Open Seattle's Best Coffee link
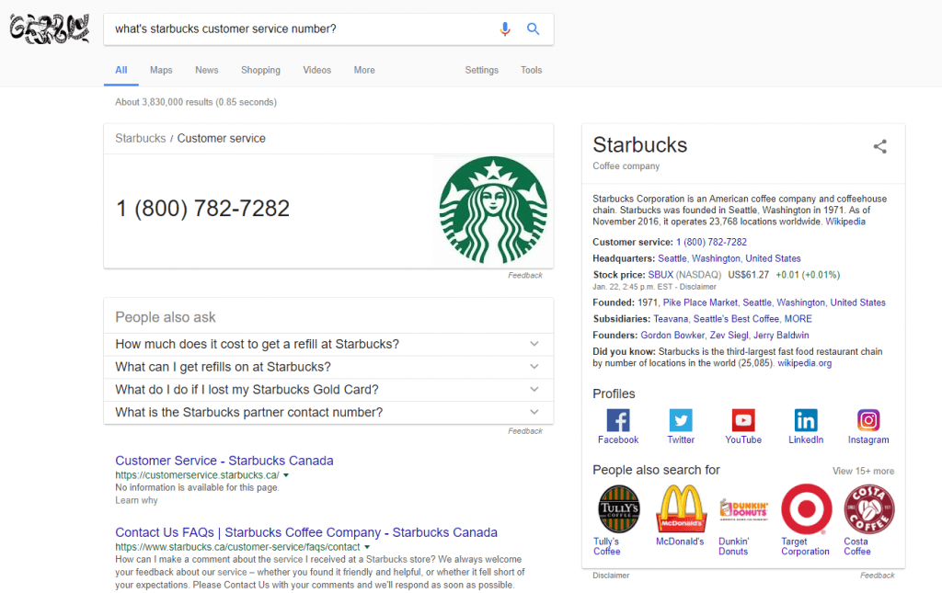The width and height of the screenshot is (942, 593). coord(736,319)
